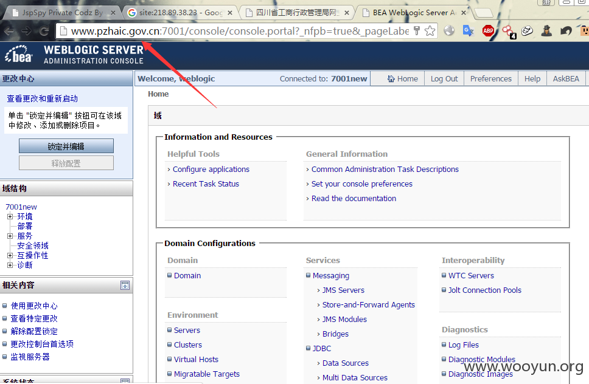Switch to the site:218.89.38.23 Google tab
Screen dimensions: 589x384
tap(180, 13)
